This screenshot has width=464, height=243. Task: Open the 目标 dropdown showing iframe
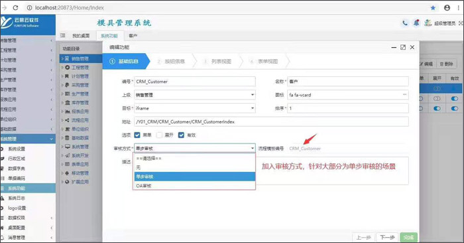(195, 108)
